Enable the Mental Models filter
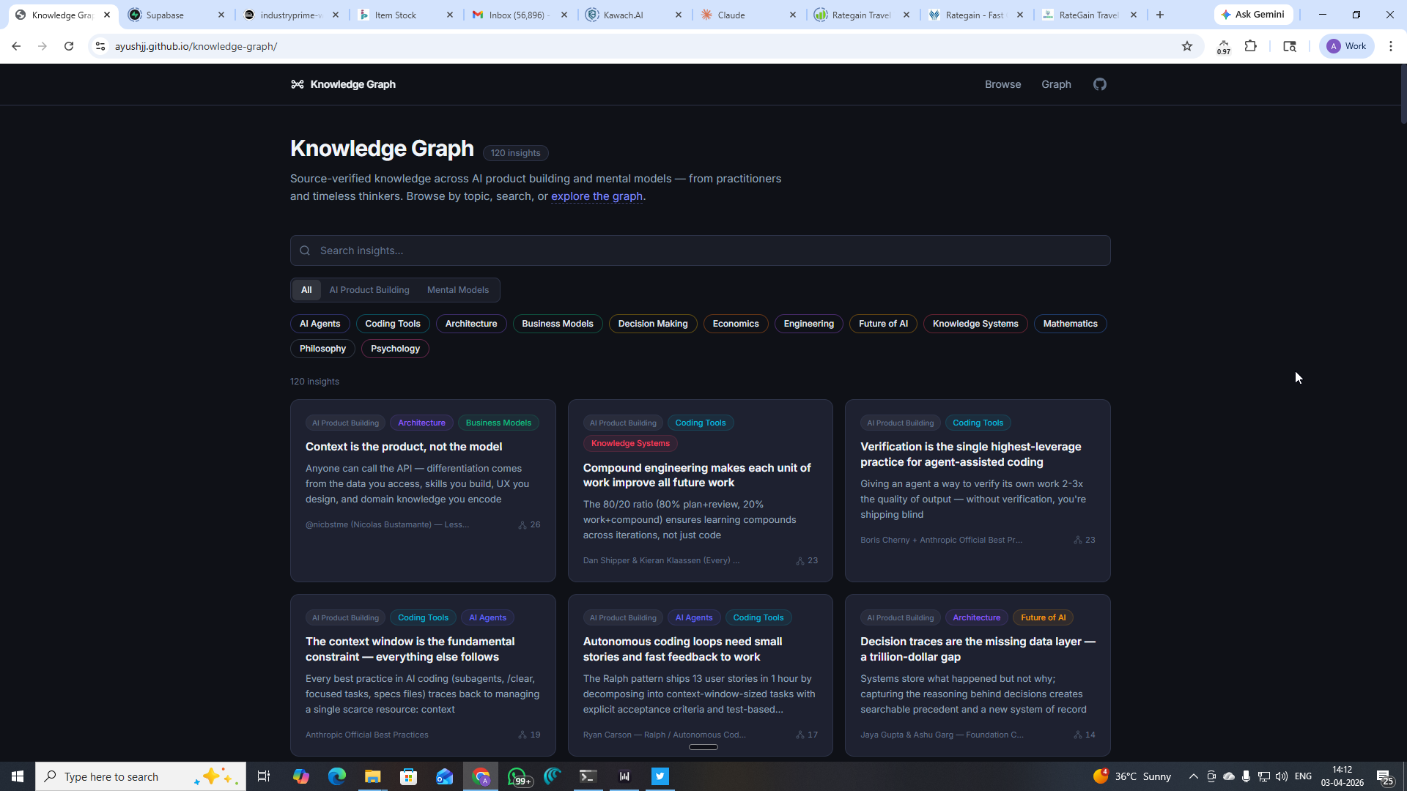Viewport: 1407px width, 791px height. pyautogui.click(x=457, y=289)
